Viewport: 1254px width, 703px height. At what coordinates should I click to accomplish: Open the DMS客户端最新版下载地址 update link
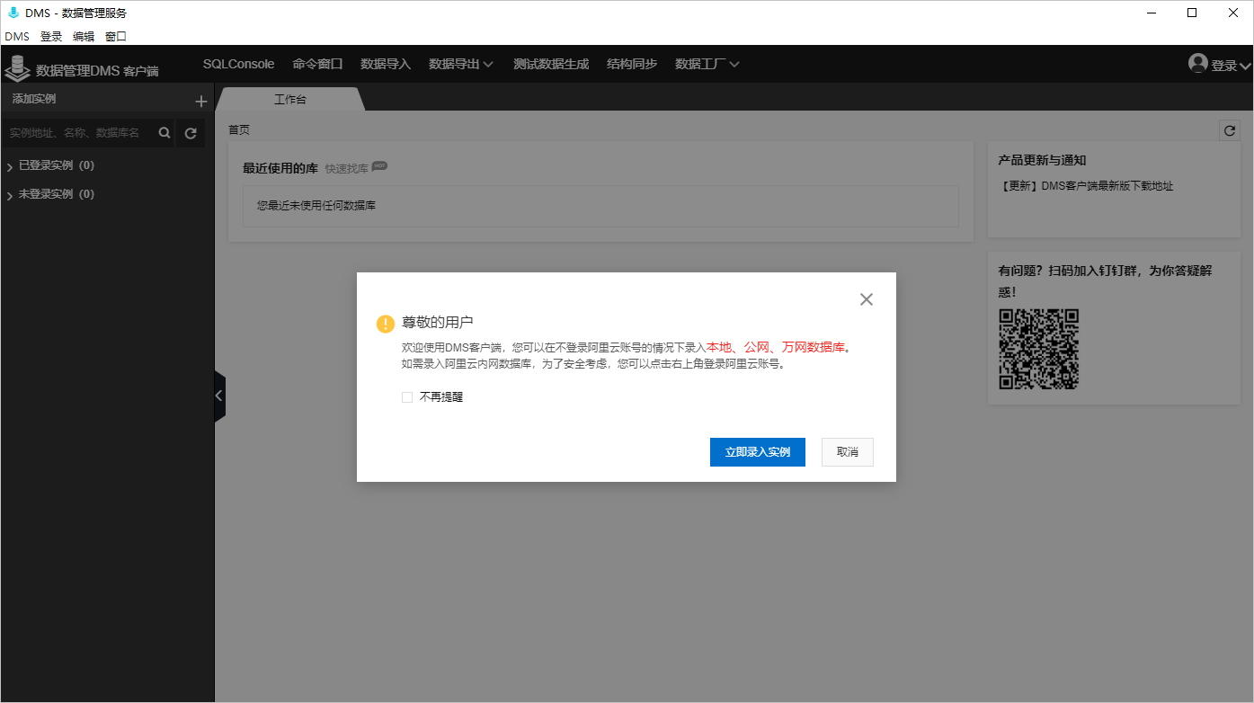[x=1086, y=186]
